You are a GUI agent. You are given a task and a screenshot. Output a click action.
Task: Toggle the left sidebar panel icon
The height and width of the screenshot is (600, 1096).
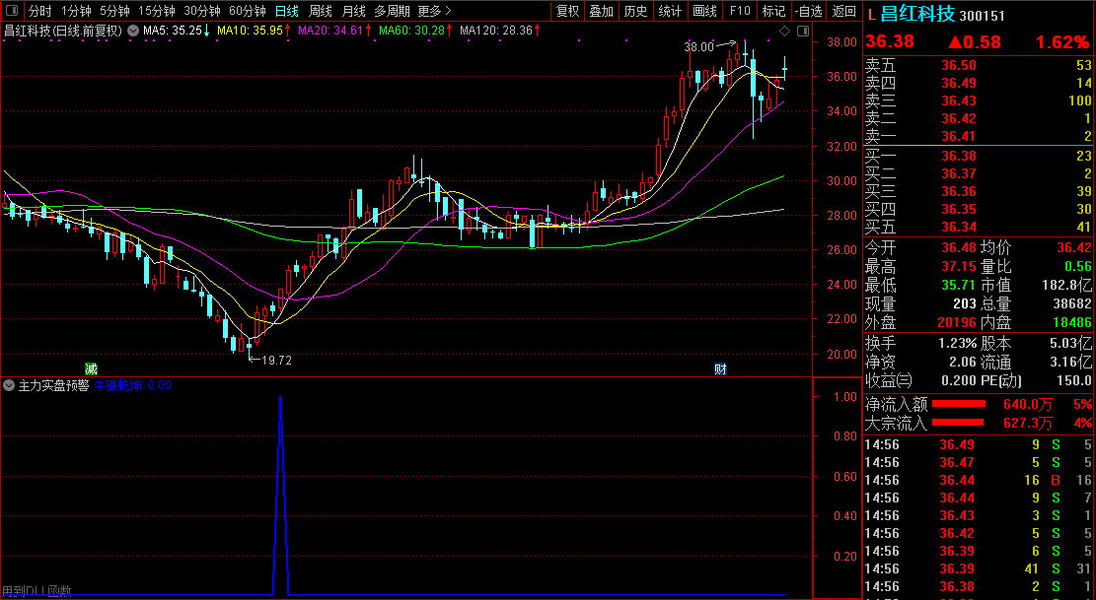pyautogui.click(x=11, y=11)
